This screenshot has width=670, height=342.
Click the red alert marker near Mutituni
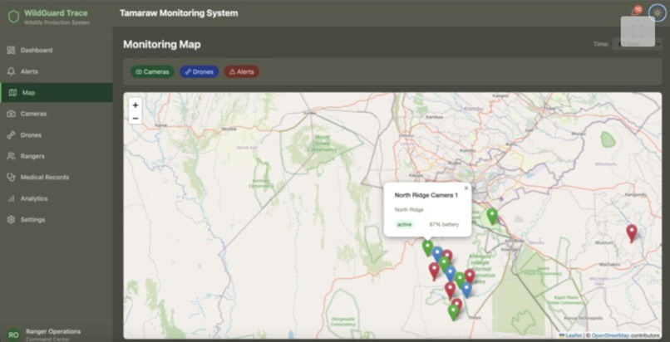click(632, 233)
